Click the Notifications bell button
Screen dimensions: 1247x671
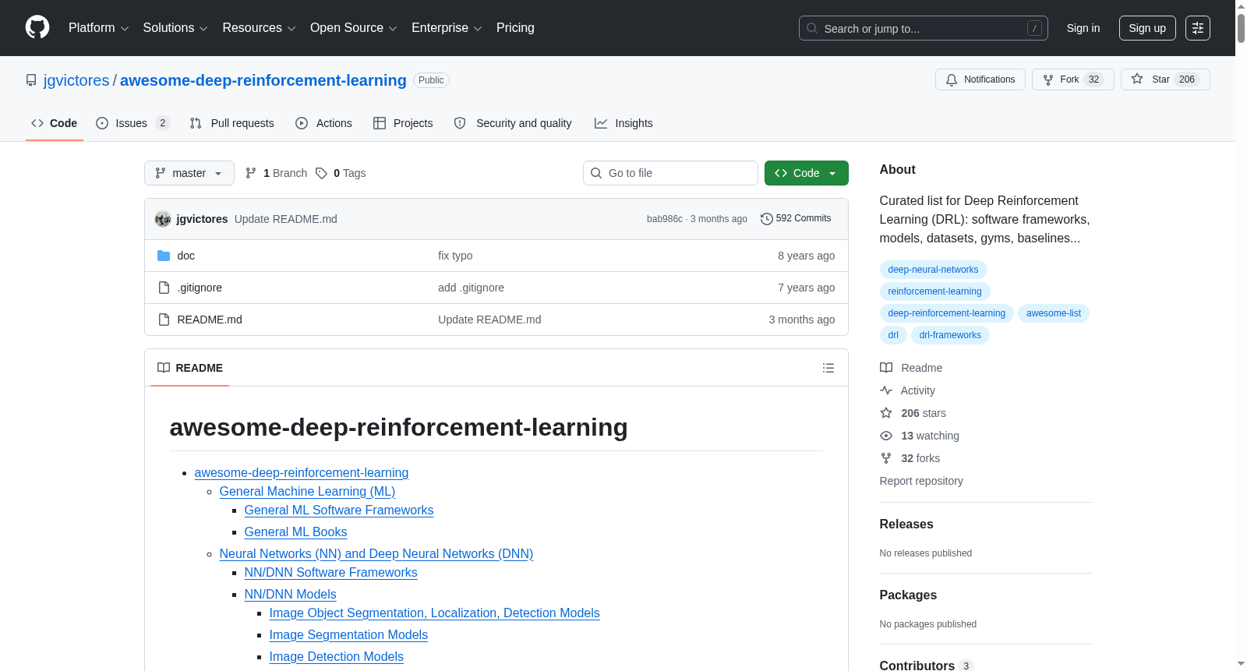(x=980, y=79)
